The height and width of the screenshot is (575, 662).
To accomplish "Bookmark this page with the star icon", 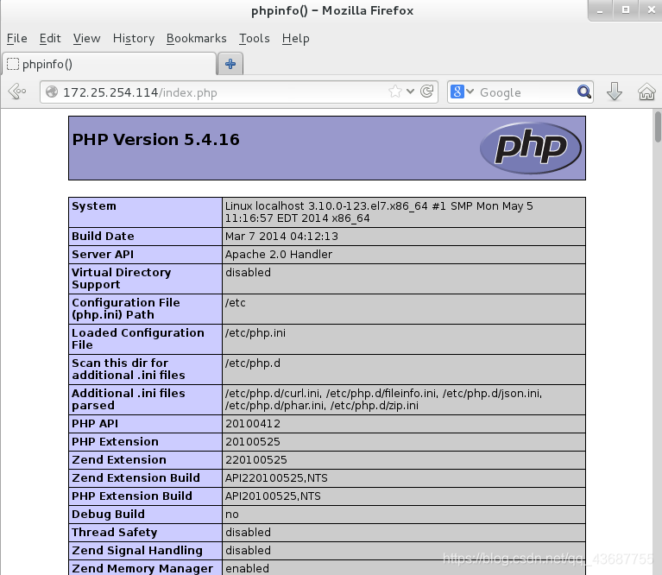I will pyautogui.click(x=395, y=92).
